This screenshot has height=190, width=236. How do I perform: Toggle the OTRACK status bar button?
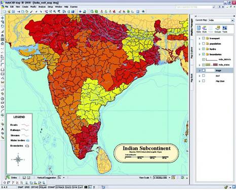(x=60, y=187)
